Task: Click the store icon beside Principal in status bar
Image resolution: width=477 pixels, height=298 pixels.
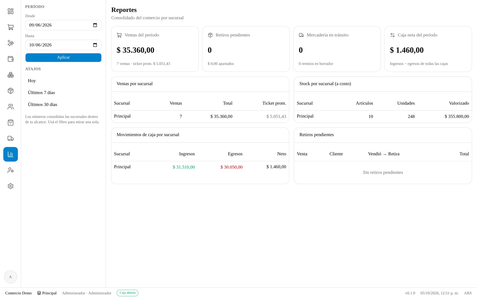Action: pyautogui.click(x=39, y=293)
